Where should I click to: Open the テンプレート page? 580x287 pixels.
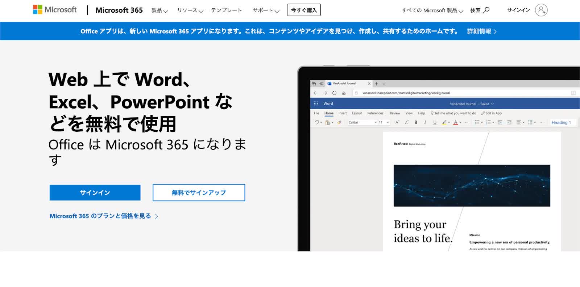(226, 10)
